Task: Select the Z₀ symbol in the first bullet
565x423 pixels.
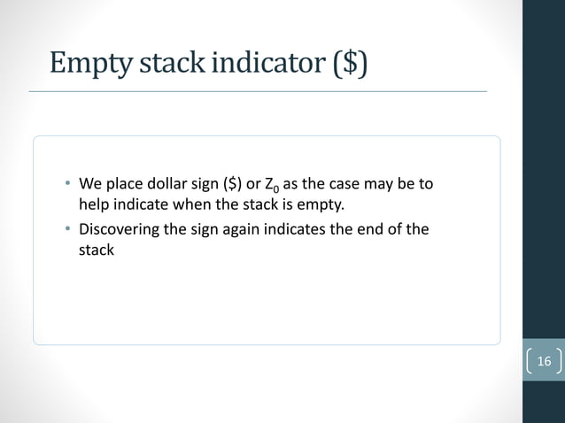Action: [272, 185]
